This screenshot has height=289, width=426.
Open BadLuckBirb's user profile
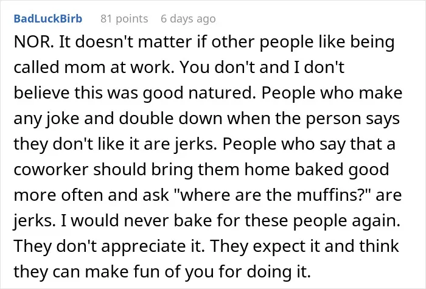click(48, 19)
